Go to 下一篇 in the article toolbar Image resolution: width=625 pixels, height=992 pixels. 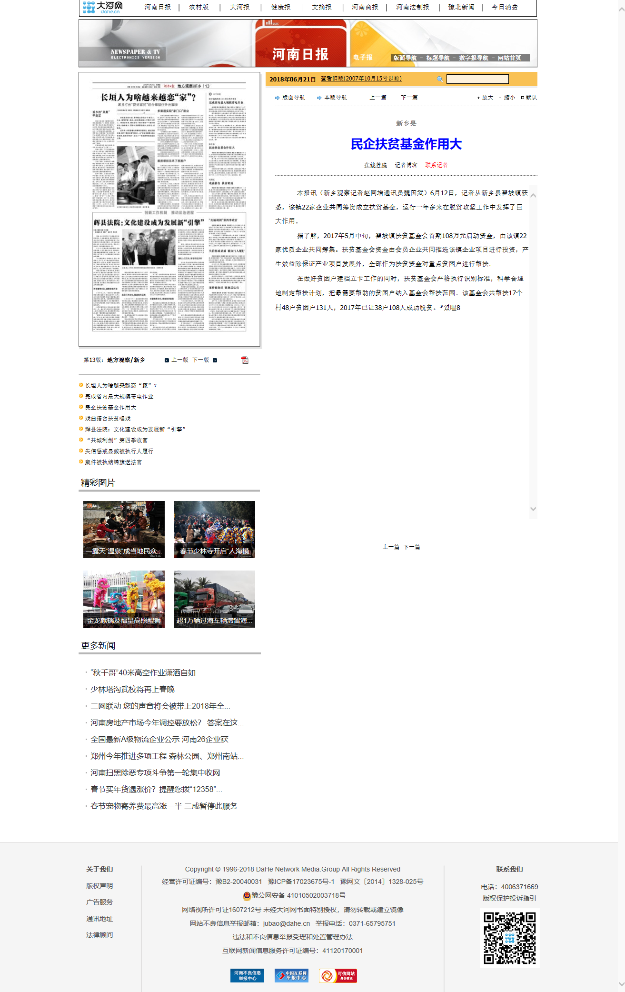click(409, 97)
